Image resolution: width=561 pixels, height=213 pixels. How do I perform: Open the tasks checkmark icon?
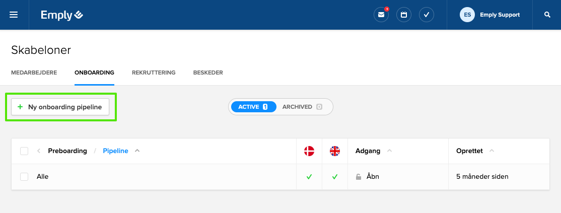(427, 15)
